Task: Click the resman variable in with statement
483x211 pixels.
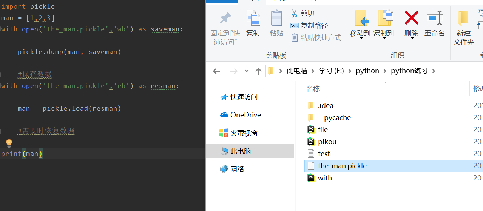Action: coord(163,86)
